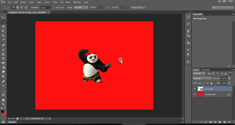The image size is (235, 125).
Task: Create a new group folder icon
Action: click(220, 122)
